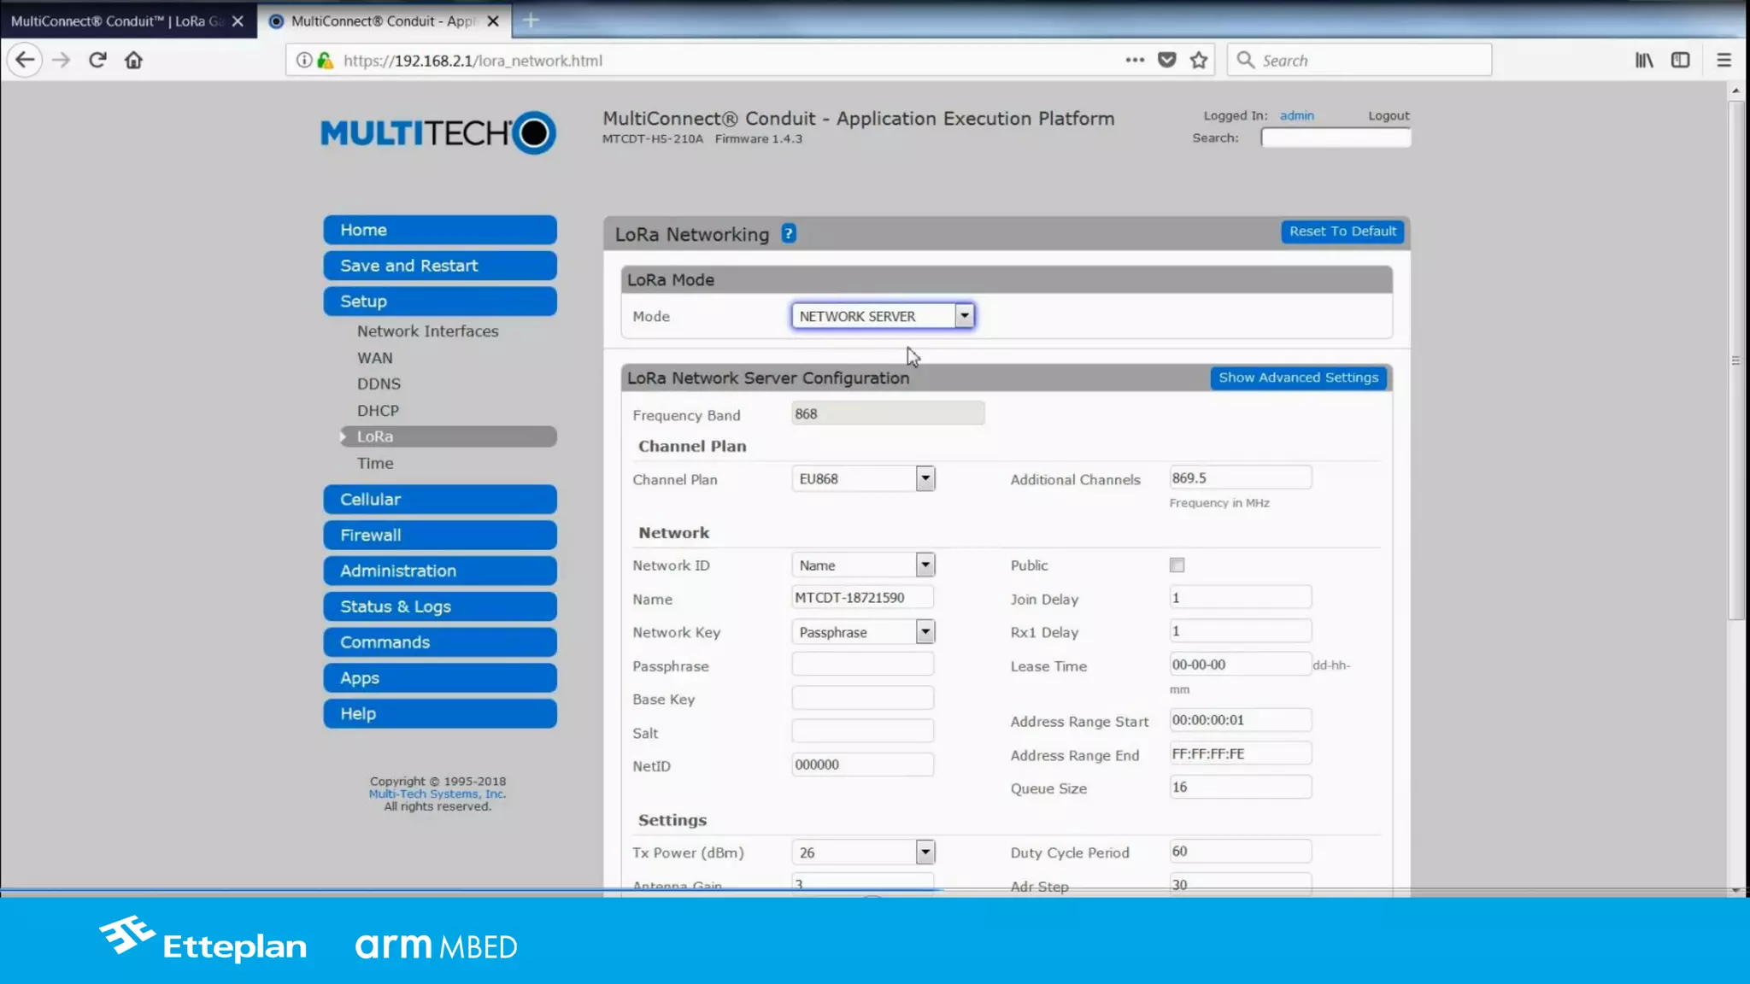Open the Pocket save icon
1750x984 pixels.
point(1166,60)
